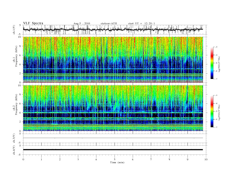The height and width of the screenshot is (179, 232).
Task: Click the upper color bar "-7" tick label
Action: tap(216, 79)
